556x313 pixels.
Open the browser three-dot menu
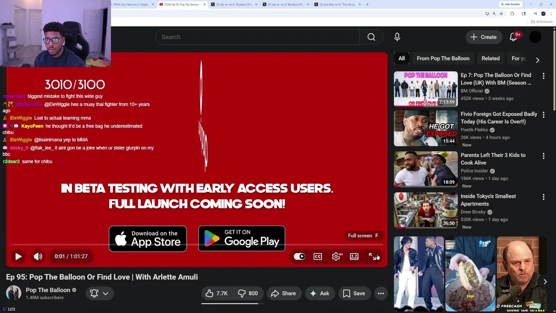pyautogui.click(x=551, y=14)
